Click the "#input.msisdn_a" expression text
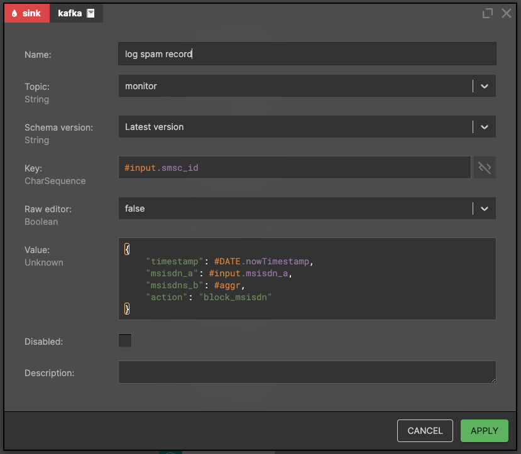The width and height of the screenshot is (521, 454). [x=248, y=273]
